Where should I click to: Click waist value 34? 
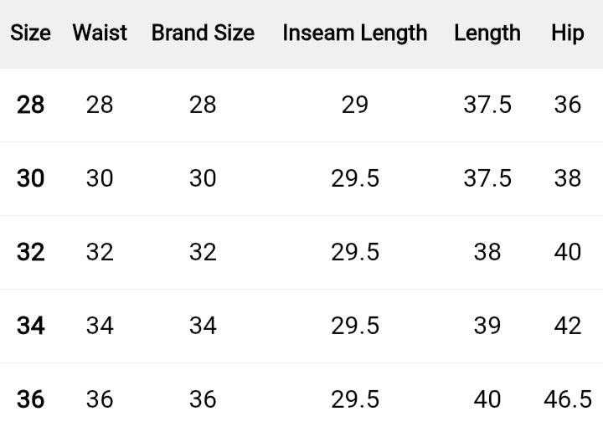[100, 326]
